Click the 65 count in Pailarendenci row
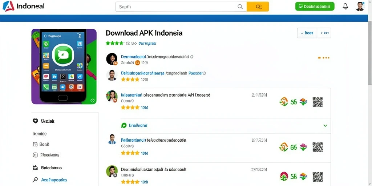Image resolution: width=372 pixels, height=186 pixels. (294, 147)
